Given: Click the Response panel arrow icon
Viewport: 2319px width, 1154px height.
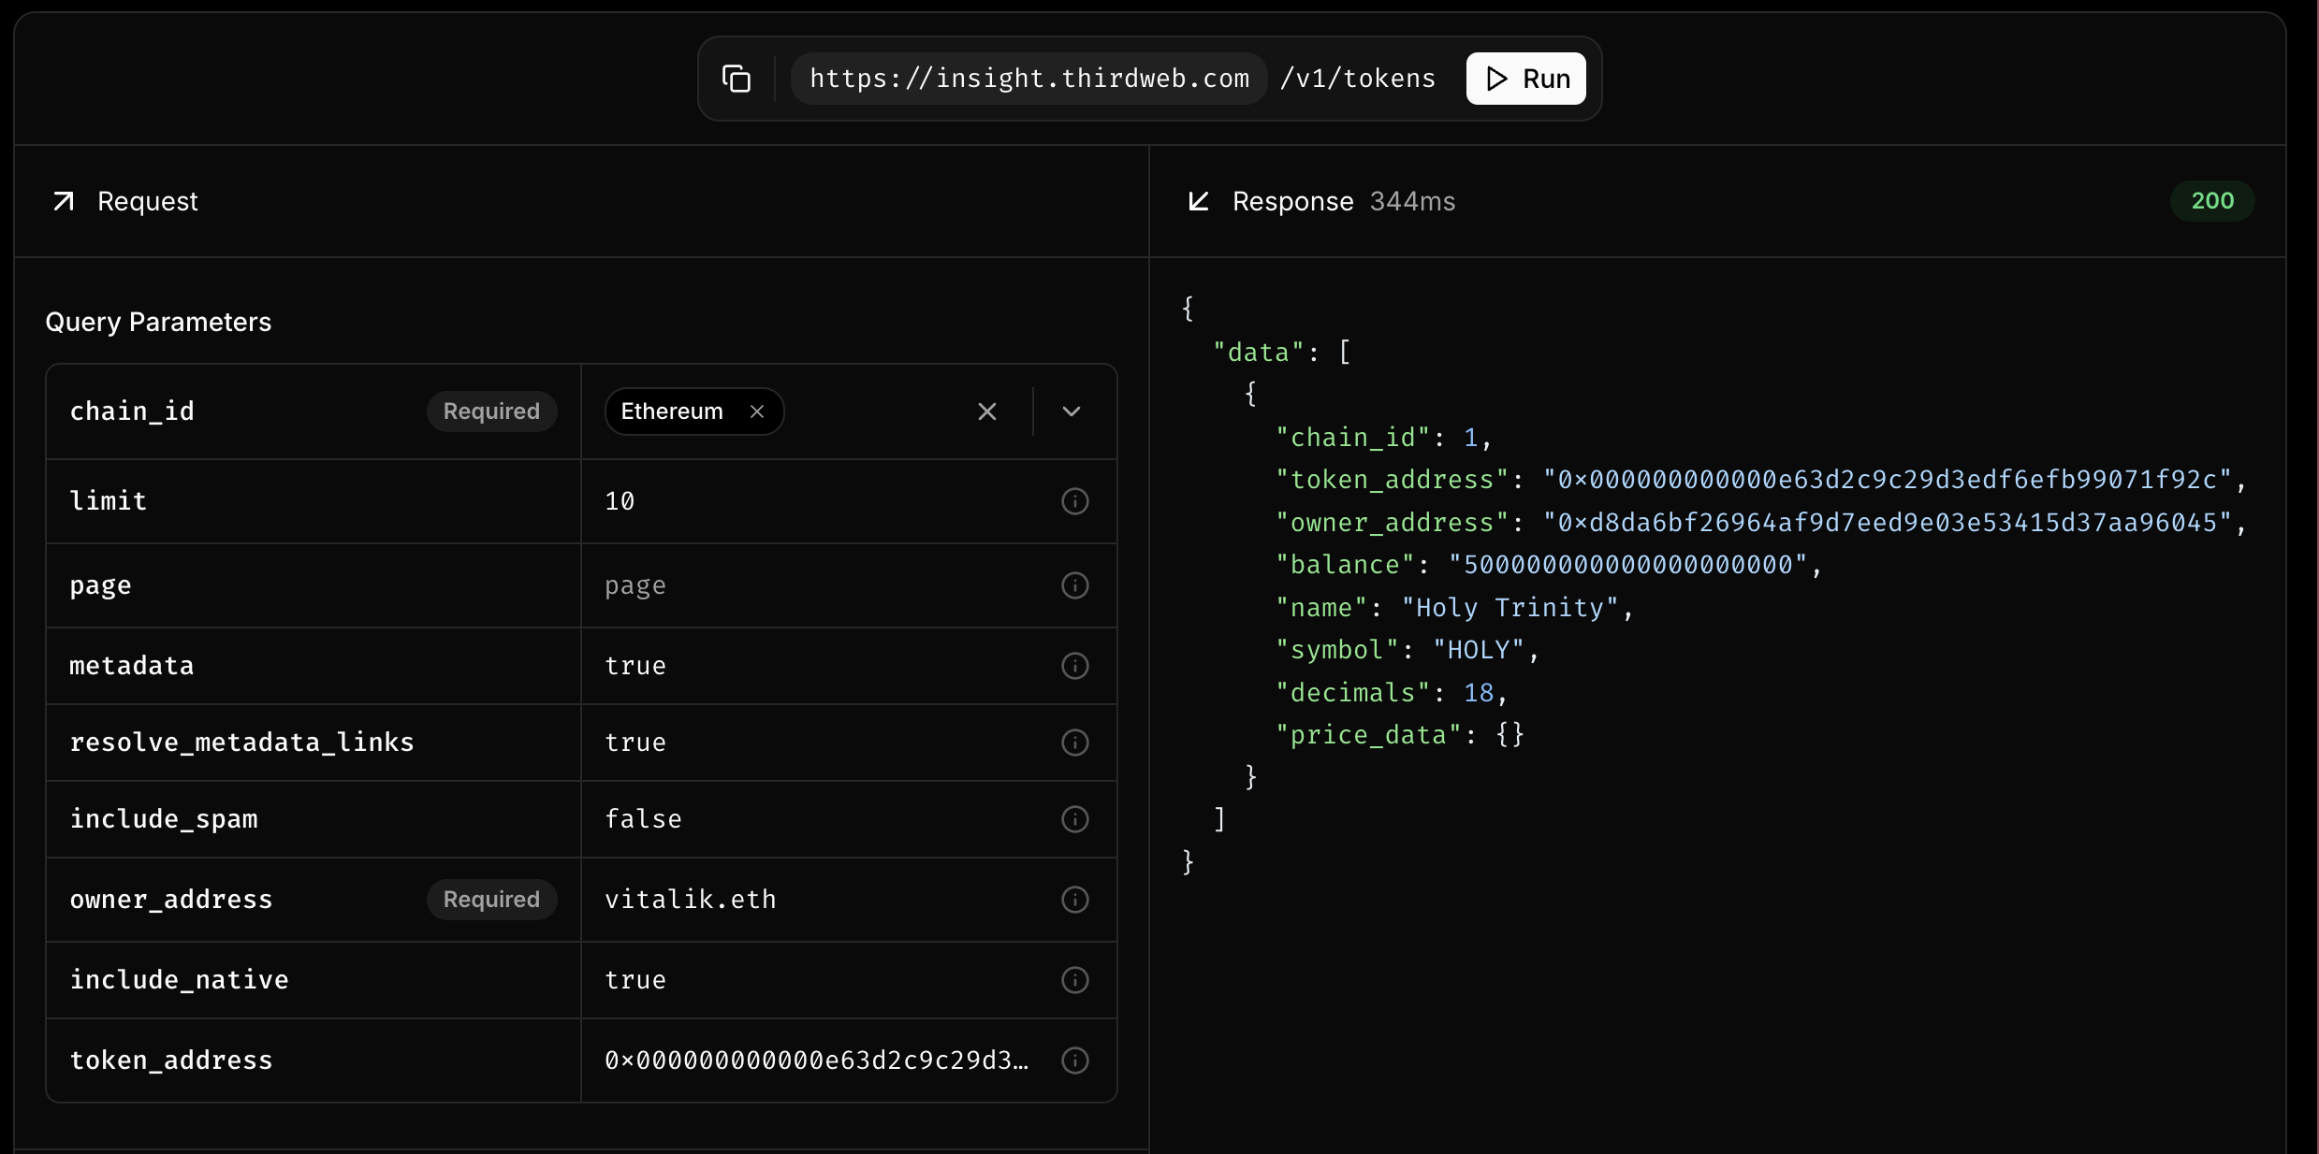Looking at the screenshot, I should pos(1199,201).
